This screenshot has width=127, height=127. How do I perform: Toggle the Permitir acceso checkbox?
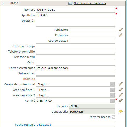tap(113, 117)
